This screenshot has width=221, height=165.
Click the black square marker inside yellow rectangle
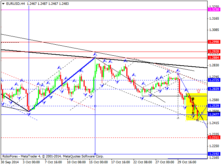[x=193, y=99]
